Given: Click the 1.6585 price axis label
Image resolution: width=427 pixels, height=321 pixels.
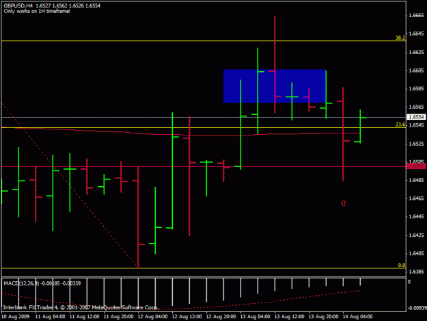Looking at the screenshot, I should point(416,89).
